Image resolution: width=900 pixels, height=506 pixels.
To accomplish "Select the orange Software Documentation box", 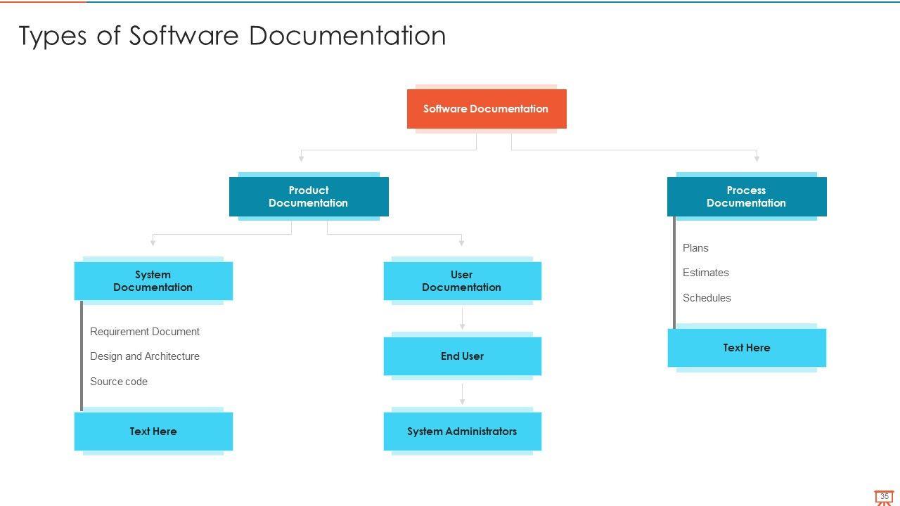I will coord(486,109).
